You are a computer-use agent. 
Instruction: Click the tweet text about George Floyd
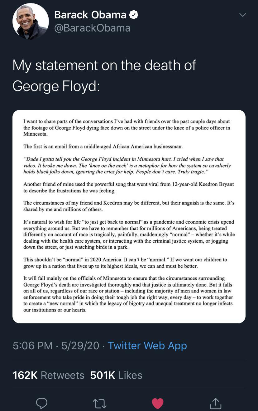pyautogui.click(x=104, y=75)
